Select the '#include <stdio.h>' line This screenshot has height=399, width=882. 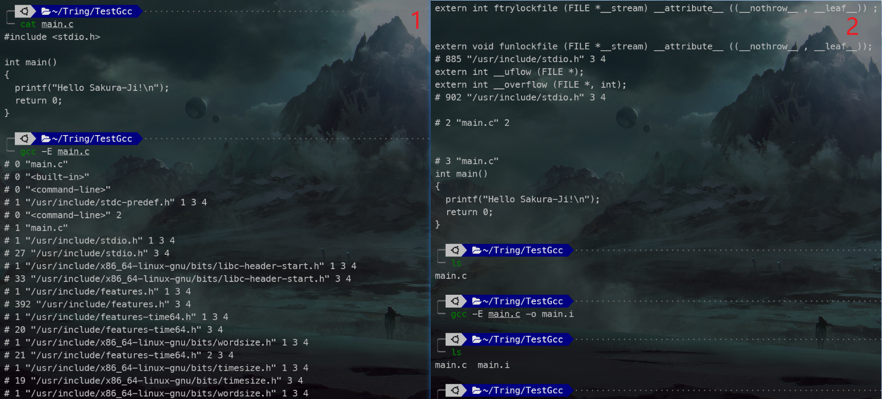(x=52, y=37)
